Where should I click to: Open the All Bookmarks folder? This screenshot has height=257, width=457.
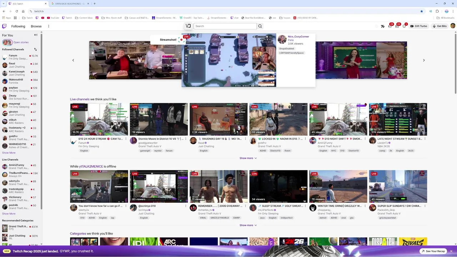pos(445,17)
